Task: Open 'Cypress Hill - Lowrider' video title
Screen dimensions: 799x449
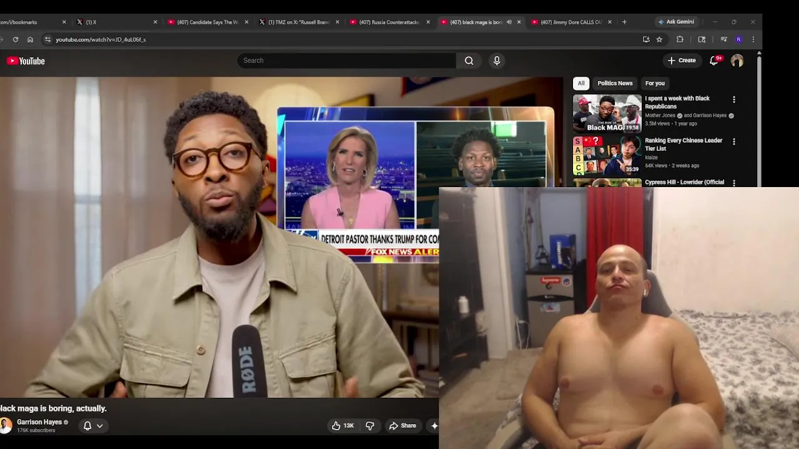Action: click(x=685, y=182)
